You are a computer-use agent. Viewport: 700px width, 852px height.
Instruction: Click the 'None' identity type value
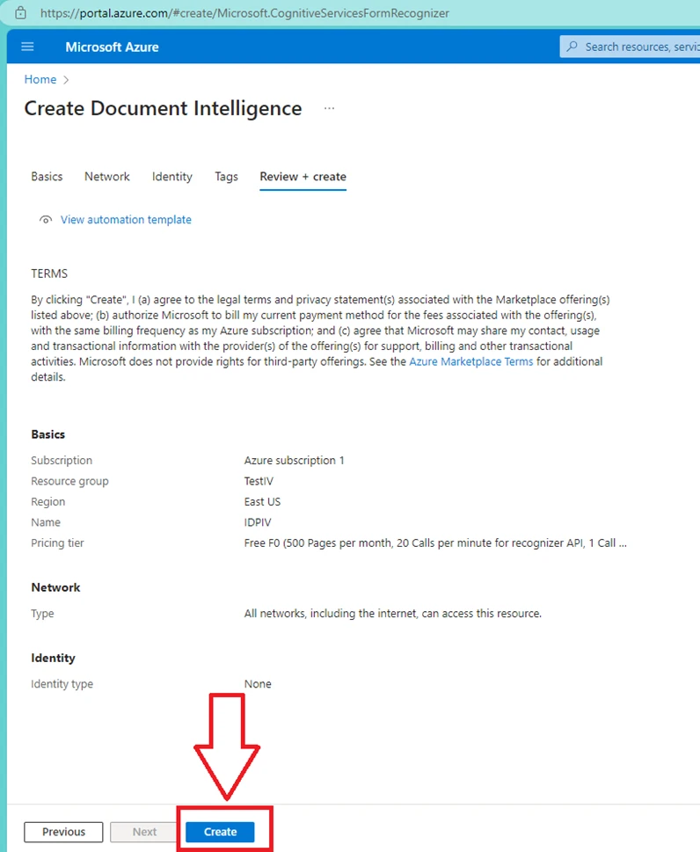pyautogui.click(x=258, y=684)
